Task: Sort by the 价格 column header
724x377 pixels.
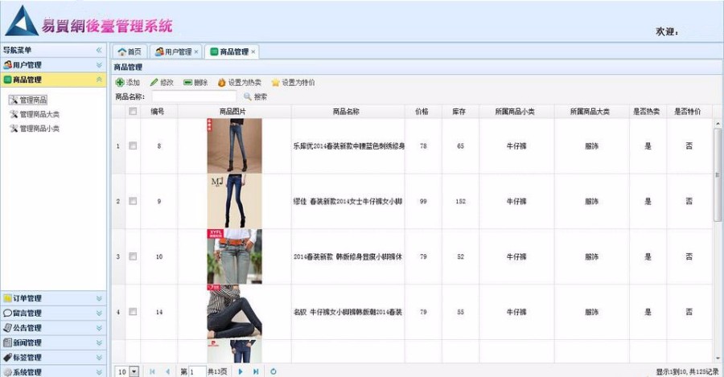Action: point(422,111)
